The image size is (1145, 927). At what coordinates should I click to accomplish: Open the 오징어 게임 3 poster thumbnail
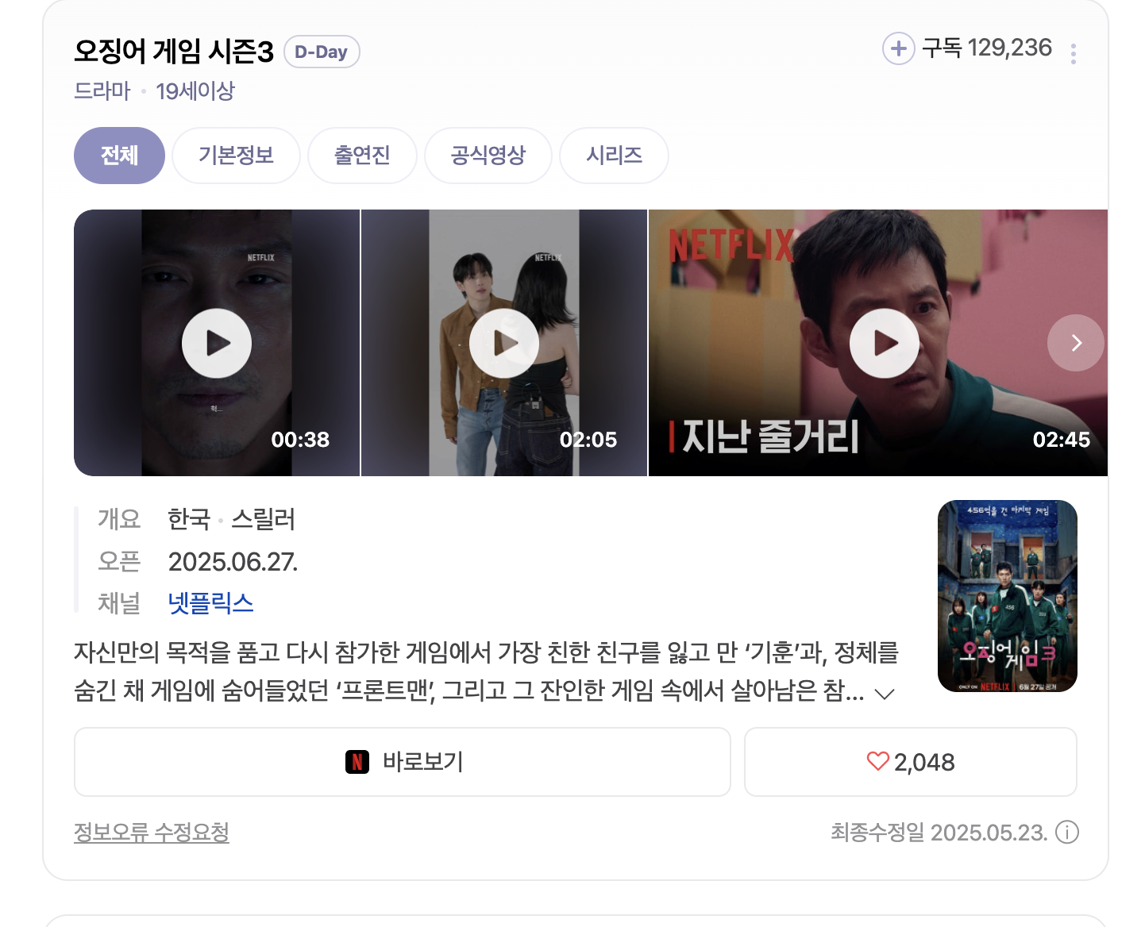point(1008,596)
